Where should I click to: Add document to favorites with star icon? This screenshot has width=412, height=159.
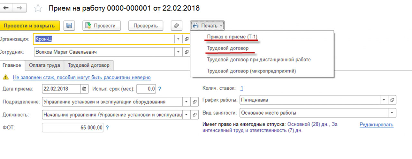point(38,8)
